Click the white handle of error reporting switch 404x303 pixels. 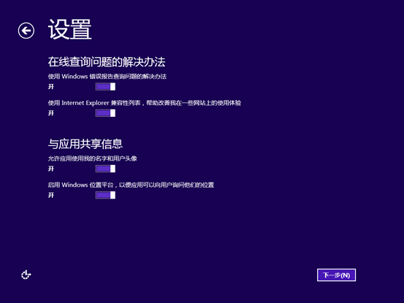pos(113,87)
